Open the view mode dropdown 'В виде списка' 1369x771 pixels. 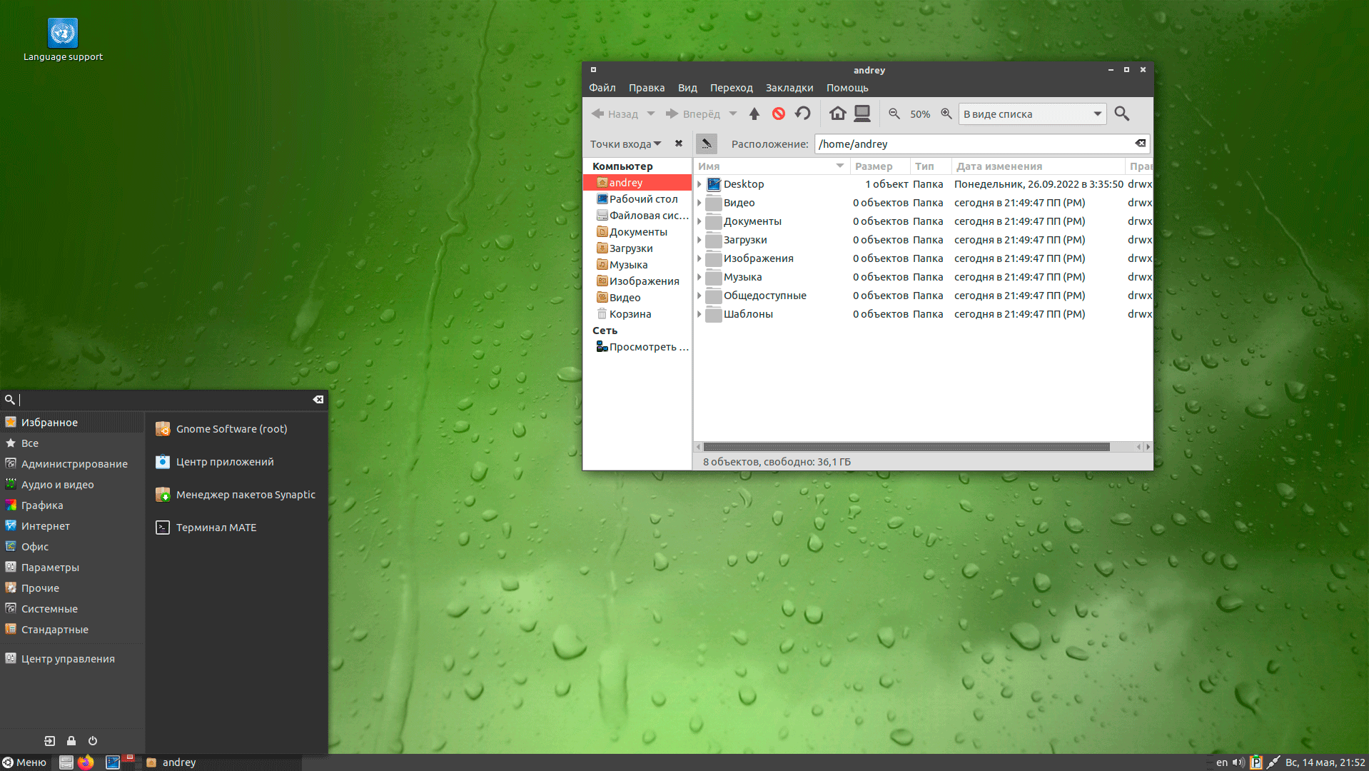tap(1031, 114)
